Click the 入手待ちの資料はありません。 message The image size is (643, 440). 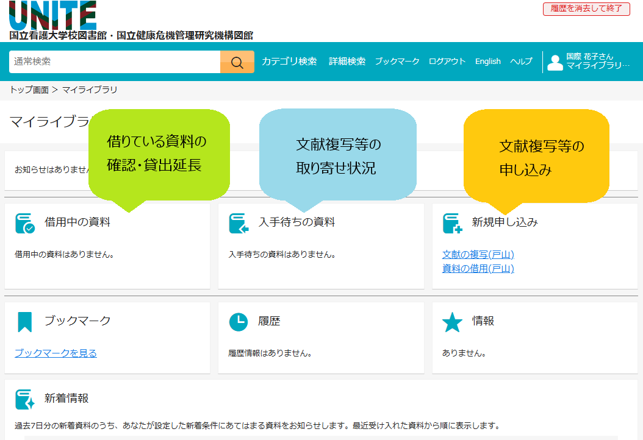pyautogui.click(x=282, y=254)
